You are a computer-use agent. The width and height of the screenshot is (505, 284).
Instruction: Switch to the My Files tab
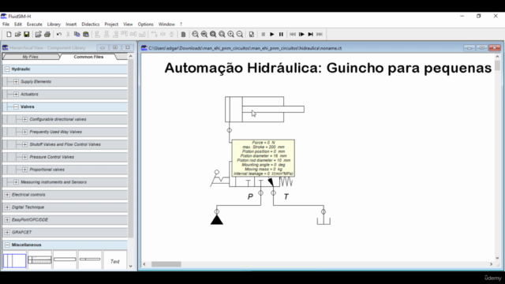coord(31,57)
